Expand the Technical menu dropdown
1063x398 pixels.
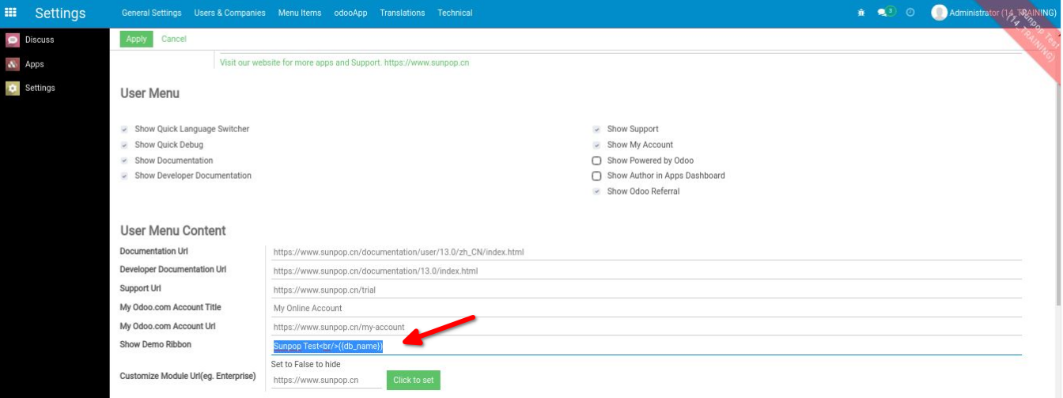point(455,13)
